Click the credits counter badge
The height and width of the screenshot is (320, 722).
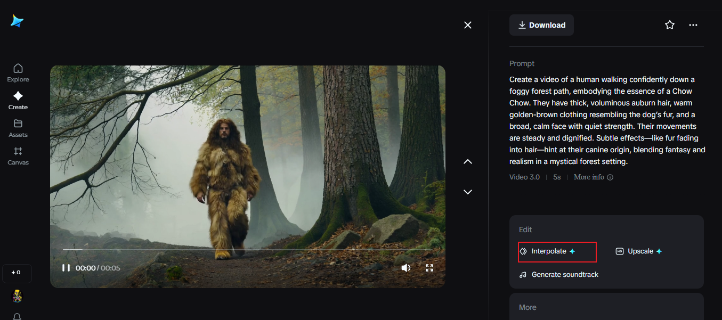[x=17, y=273]
